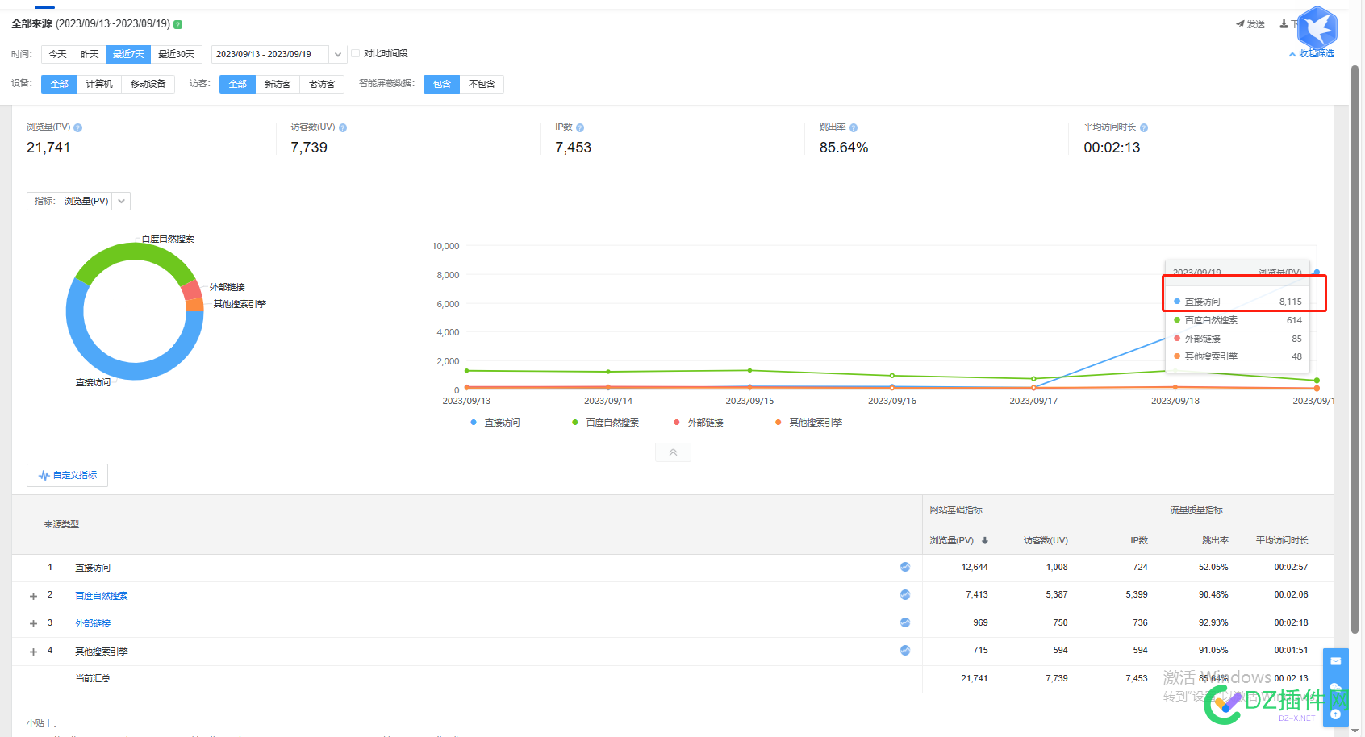Sort table by 平均访问时长 column header
This screenshot has width=1365, height=737.
click(x=1282, y=540)
